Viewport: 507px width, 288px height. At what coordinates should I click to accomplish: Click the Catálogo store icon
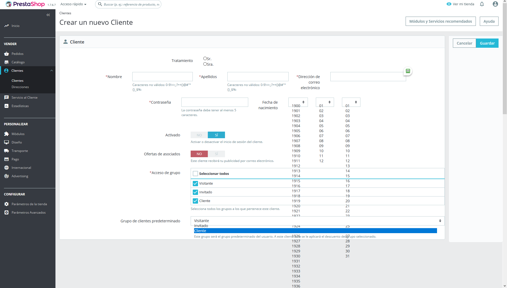point(7,62)
